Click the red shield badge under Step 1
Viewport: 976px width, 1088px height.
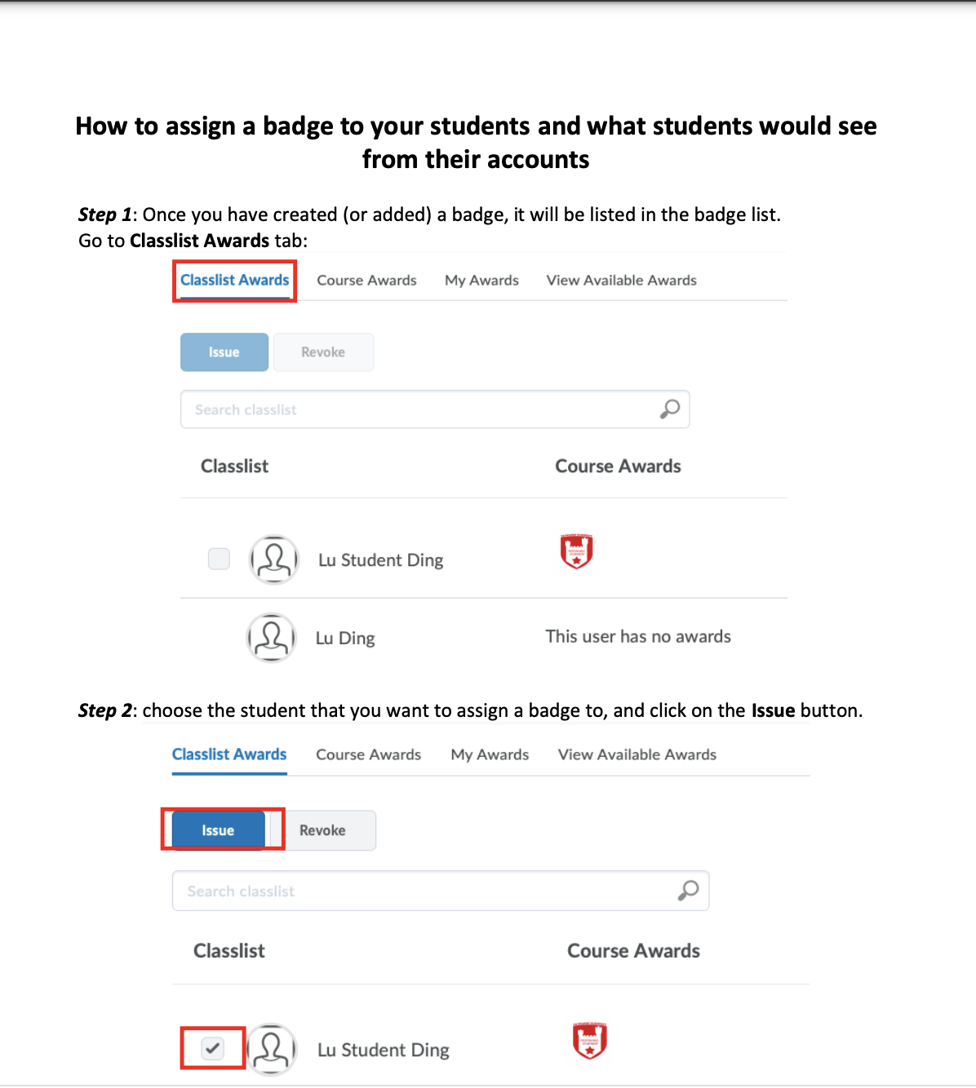click(576, 551)
